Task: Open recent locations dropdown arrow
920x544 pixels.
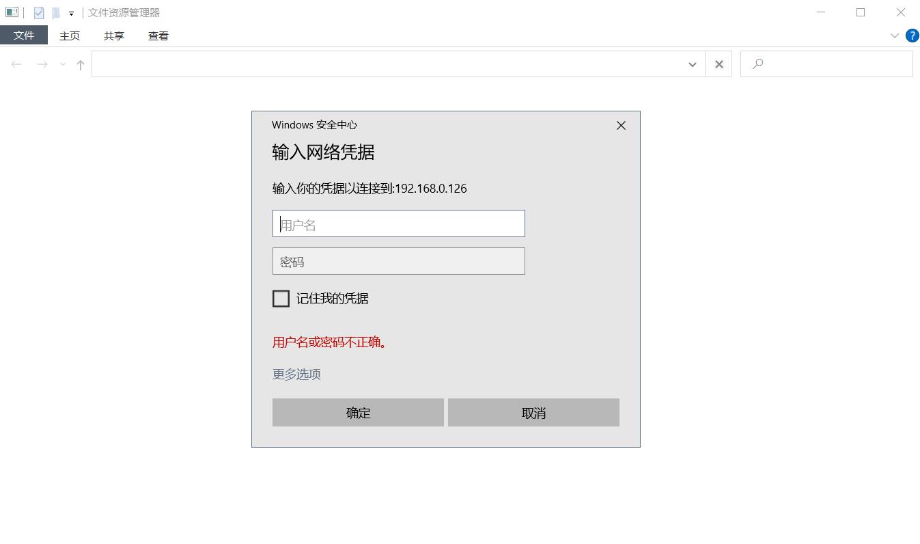Action: pos(63,64)
